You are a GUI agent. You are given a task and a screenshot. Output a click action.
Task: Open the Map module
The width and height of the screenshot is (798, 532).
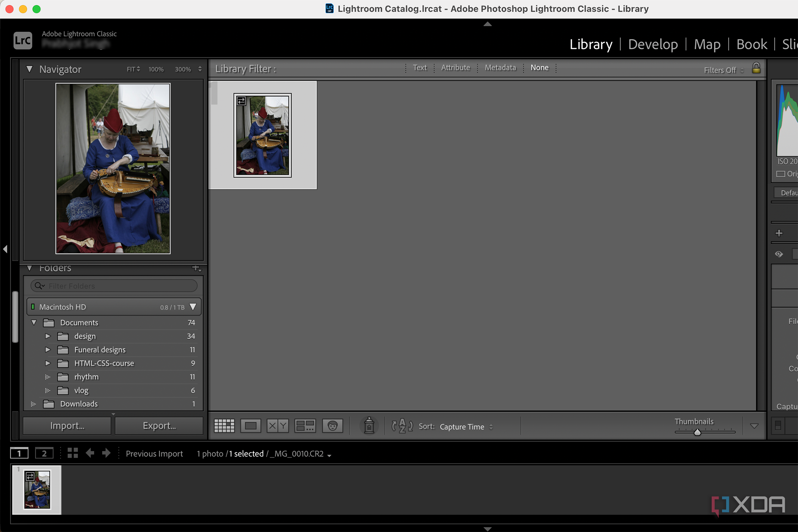(x=707, y=44)
